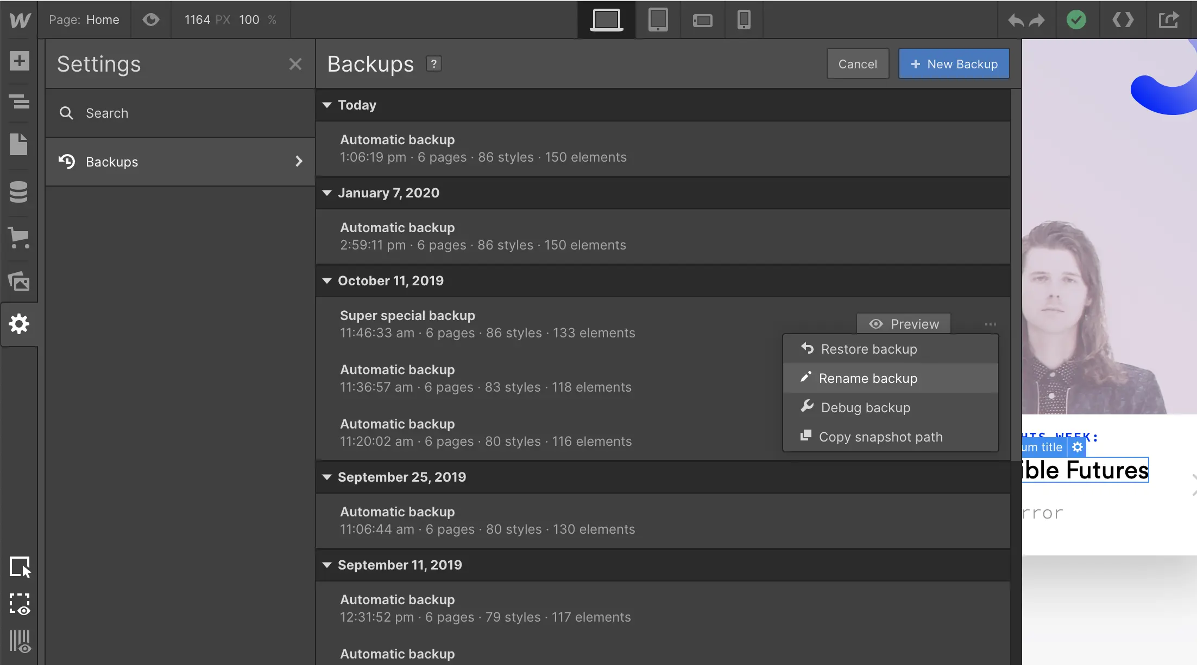Open the Pages panel
The image size is (1197, 665).
(19, 144)
